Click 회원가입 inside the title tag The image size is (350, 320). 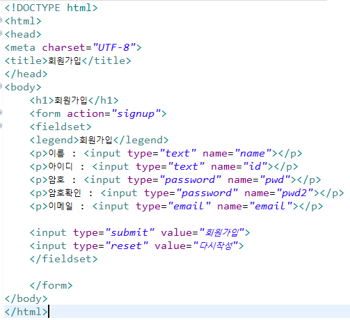tap(65, 61)
